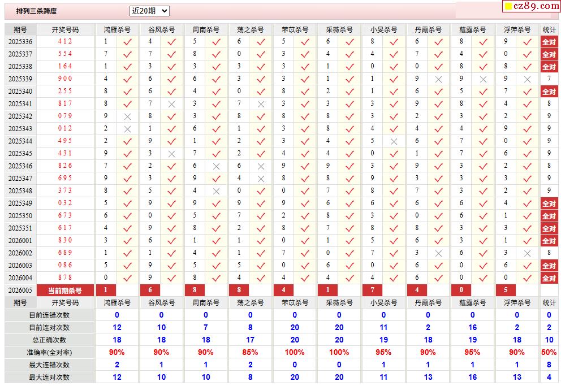Click the 排列三杀跨度 page title
The height and width of the screenshot is (386, 561).
(x=37, y=11)
